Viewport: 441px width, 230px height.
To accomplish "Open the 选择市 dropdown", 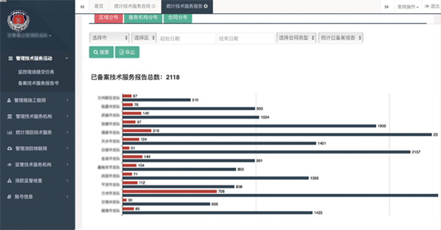I will (x=109, y=38).
